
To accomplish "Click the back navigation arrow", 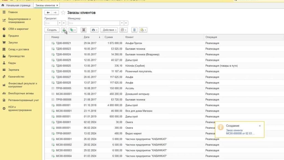I will click(x=48, y=12).
